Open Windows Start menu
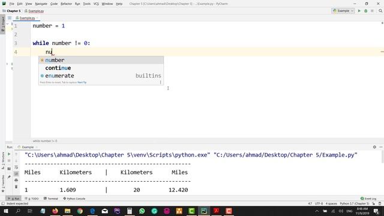 (x=5, y=211)
